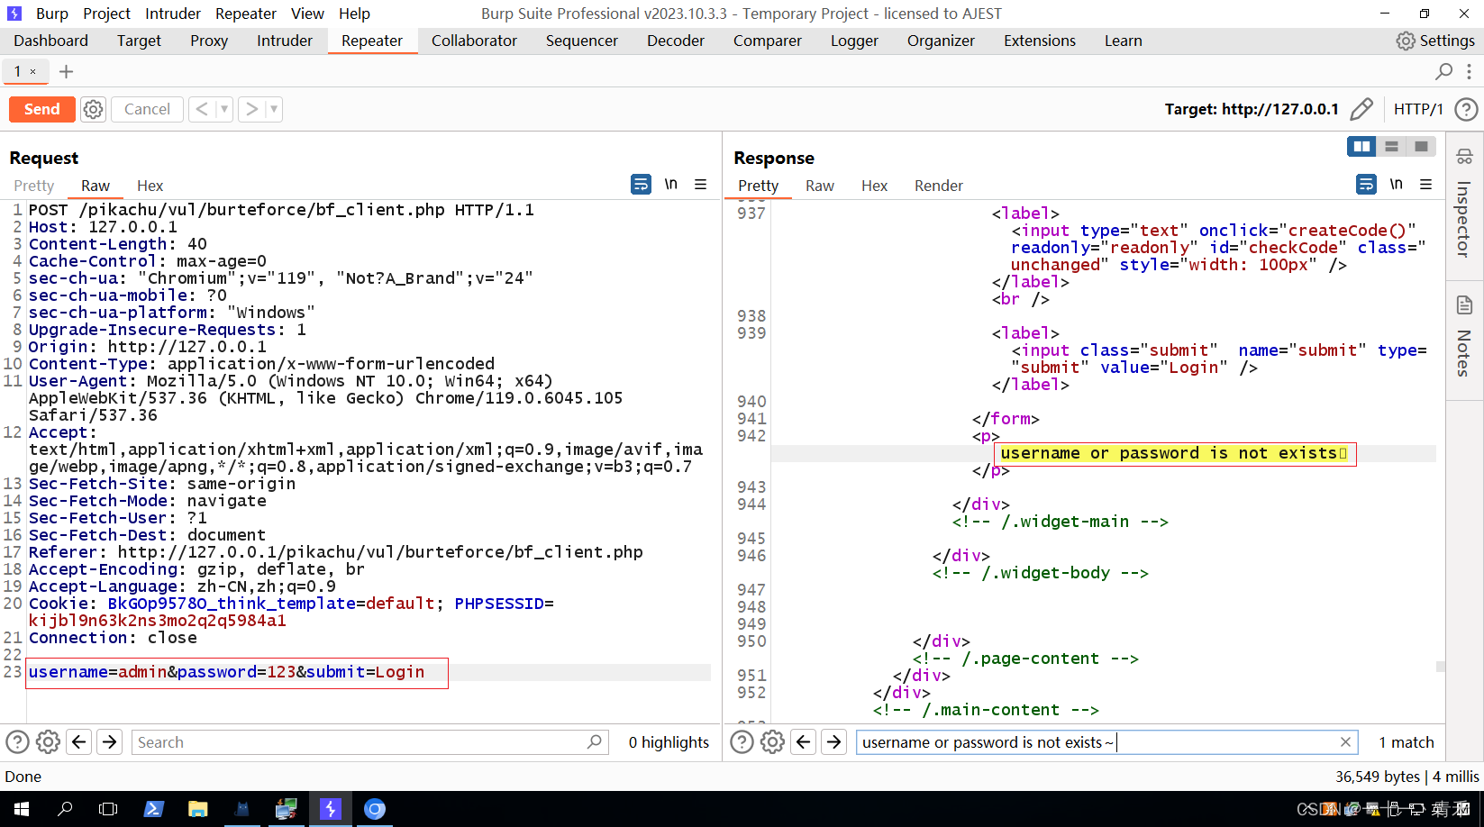Toggle response non-printable characters \n

pyautogui.click(x=1396, y=184)
